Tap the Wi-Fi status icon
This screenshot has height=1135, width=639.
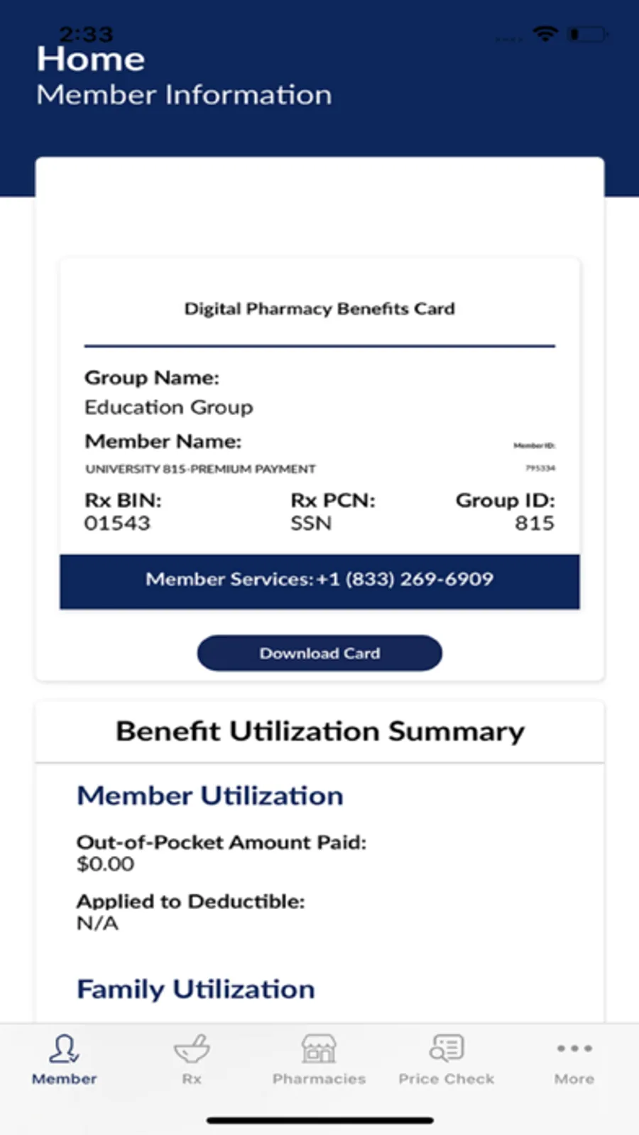coord(545,33)
